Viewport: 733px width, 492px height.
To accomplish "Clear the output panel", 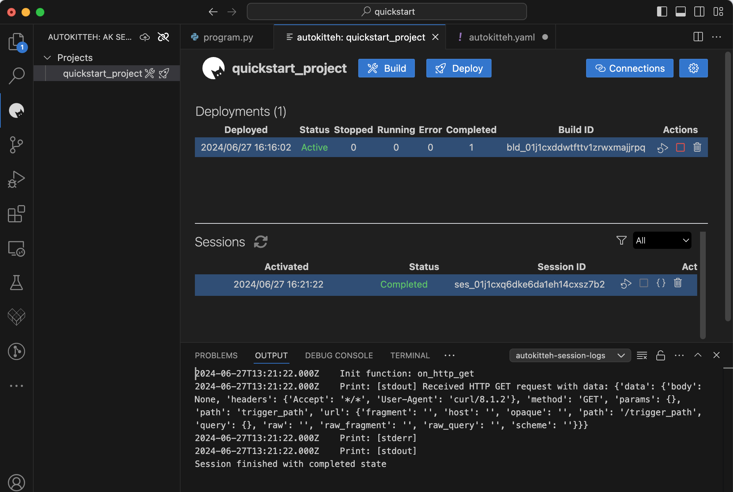I will 642,355.
